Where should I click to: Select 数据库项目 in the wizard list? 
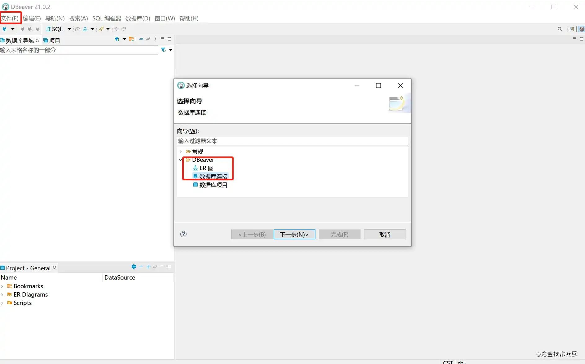click(213, 185)
